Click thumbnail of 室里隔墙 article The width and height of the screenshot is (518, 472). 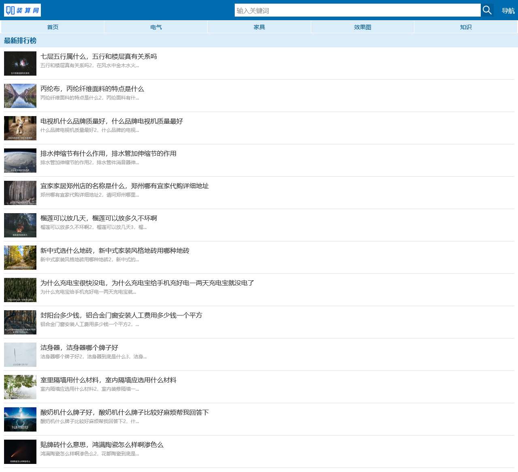pyautogui.click(x=20, y=387)
